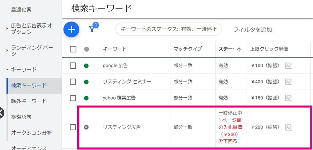This screenshot has height=150, width=313.
Task: Click the blue plus add keyword button
Action: pos(71,29)
